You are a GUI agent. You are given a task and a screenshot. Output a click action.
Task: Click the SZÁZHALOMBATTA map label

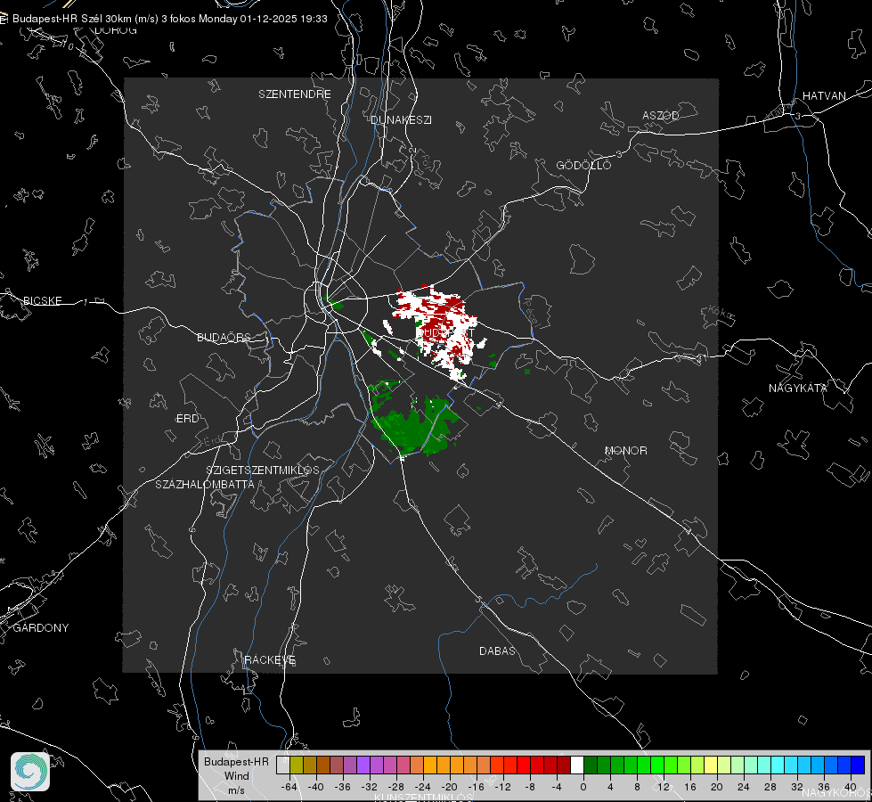point(205,484)
